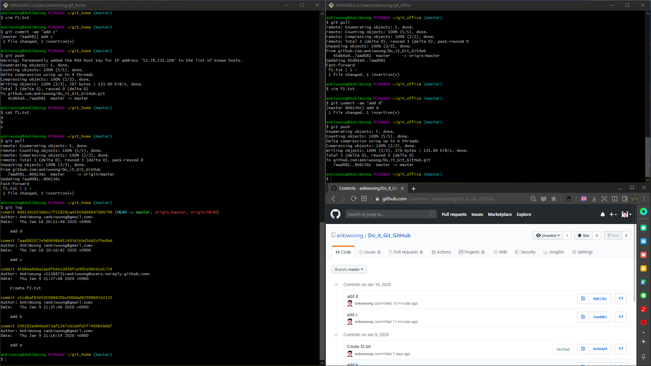Reload the GitHub commits page
The image size is (651, 366).
354,199
